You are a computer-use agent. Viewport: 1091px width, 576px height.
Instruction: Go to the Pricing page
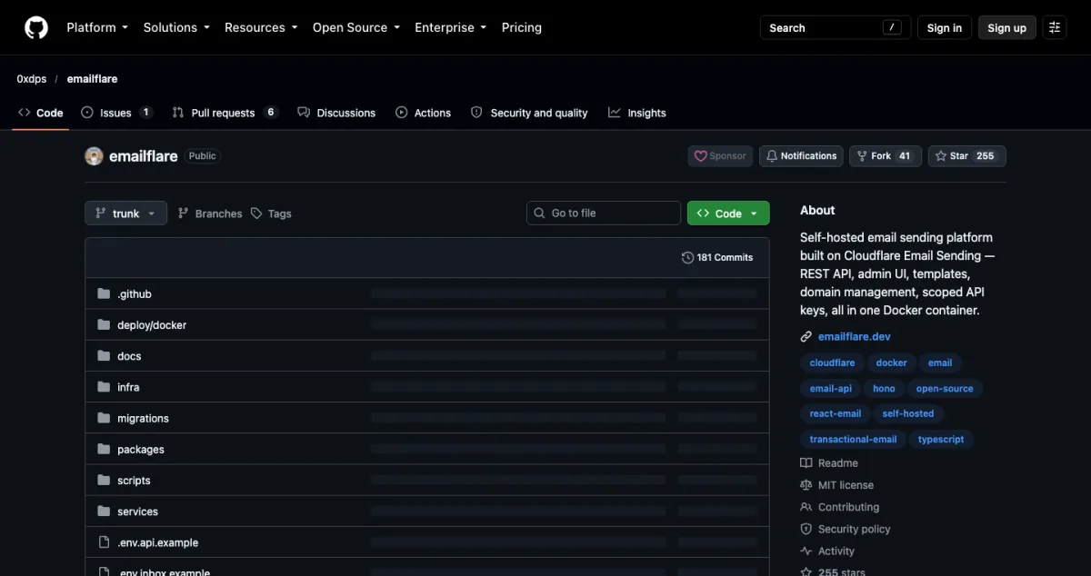pos(522,27)
